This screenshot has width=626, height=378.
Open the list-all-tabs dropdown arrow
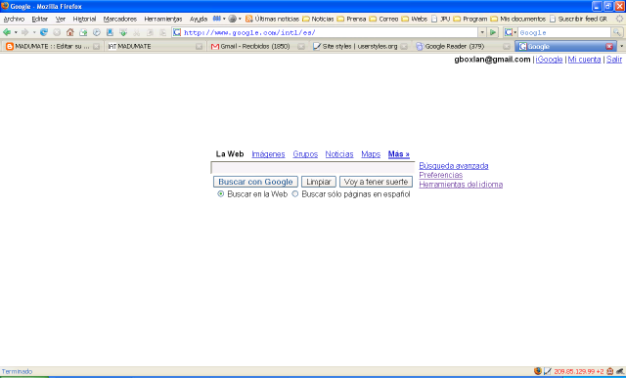click(622, 46)
